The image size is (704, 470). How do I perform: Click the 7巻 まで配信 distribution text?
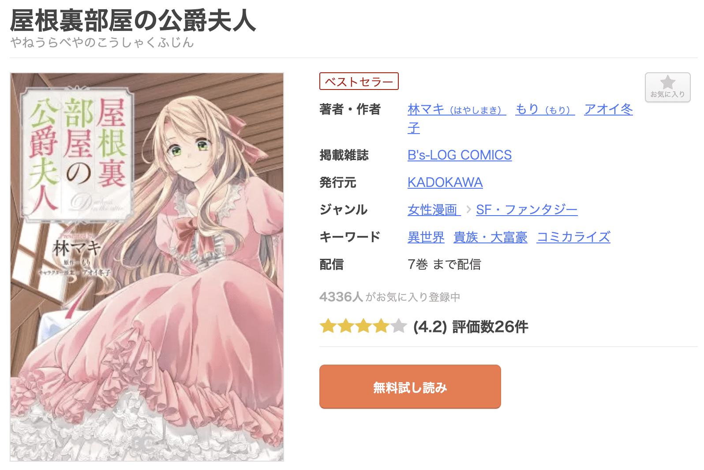[x=444, y=265]
